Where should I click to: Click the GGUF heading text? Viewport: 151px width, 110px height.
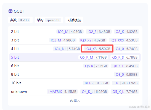(x=19, y=11)
